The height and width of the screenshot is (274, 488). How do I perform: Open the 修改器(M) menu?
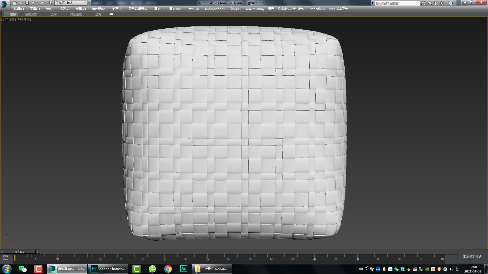pyautogui.click(x=99, y=9)
